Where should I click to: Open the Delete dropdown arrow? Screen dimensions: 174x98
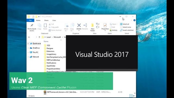[79, 30]
